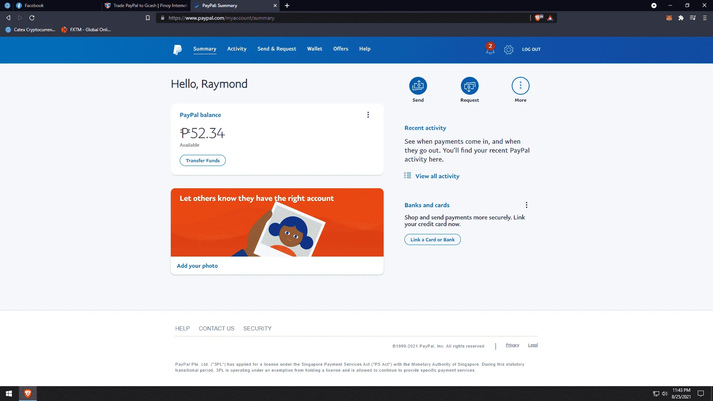
Task: Click the Send money icon
Action: pos(418,86)
